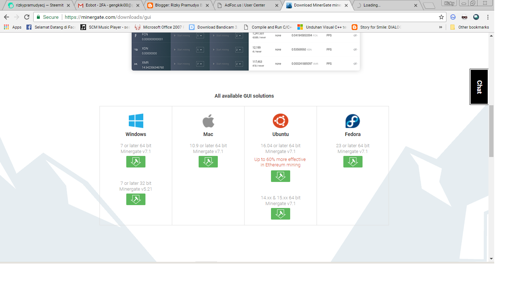The image size is (521, 293).
Task: Open the Chrome three-dot menu
Action: pos(488,17)
